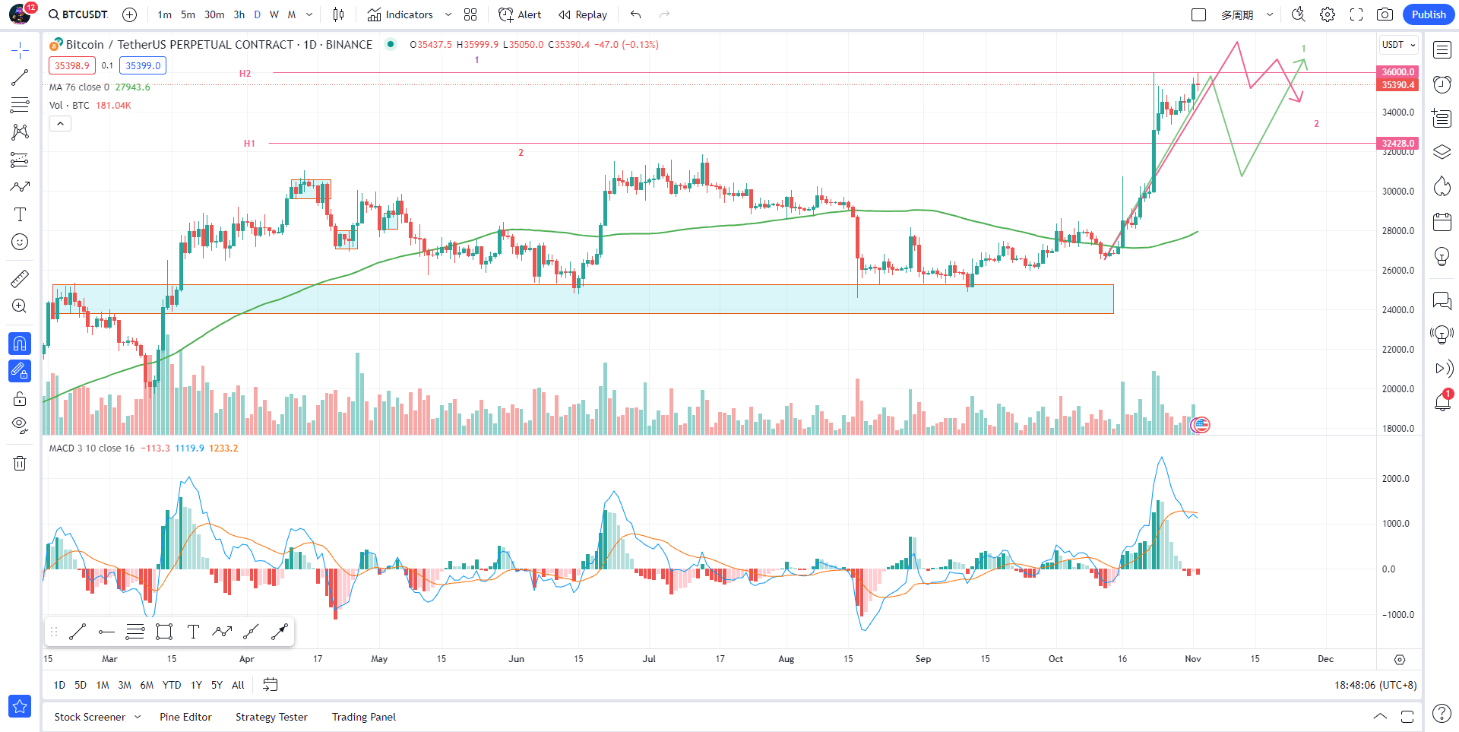
Task: Open chart settings gear
Action: pos(1328,14)
